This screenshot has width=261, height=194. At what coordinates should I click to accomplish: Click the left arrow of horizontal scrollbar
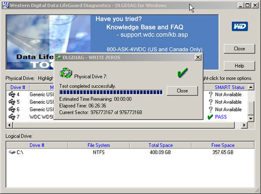(x=10, y=125)
